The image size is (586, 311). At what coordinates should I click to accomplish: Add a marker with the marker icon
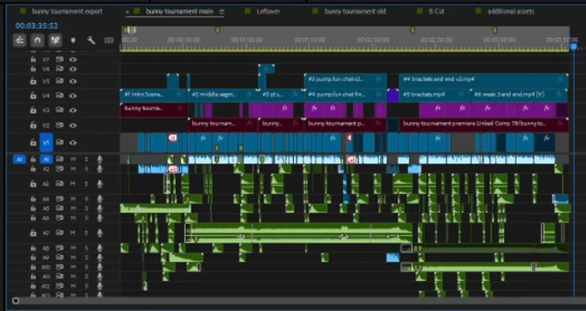point(73,40)
